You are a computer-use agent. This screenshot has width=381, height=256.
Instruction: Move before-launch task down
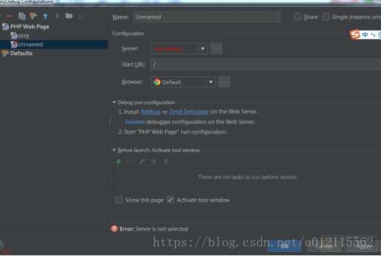coord(166,162)
